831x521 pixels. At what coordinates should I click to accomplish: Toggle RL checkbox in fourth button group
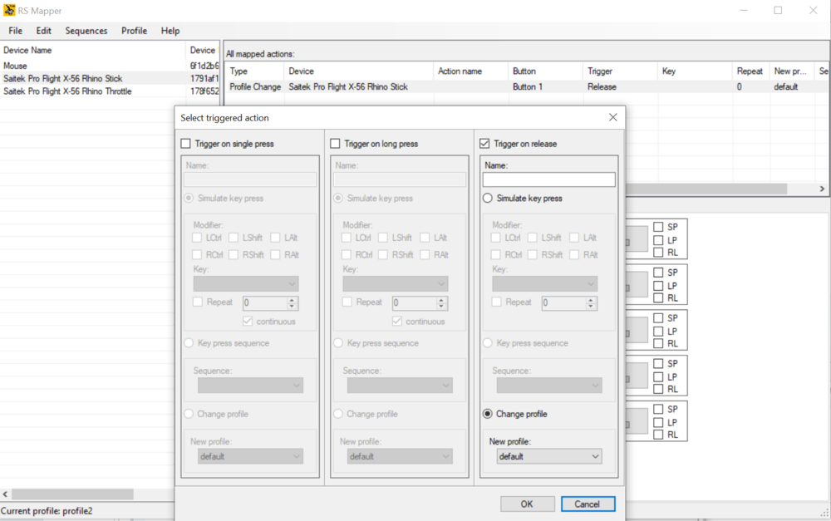coord(658,390)
